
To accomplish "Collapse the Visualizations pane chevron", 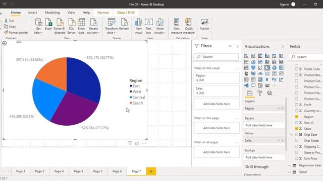I will 283,46.
